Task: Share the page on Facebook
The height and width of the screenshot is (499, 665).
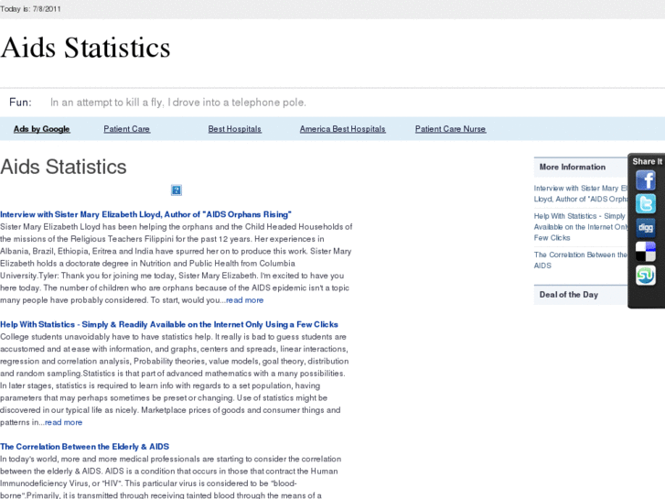Action: [x=646, y=180]
